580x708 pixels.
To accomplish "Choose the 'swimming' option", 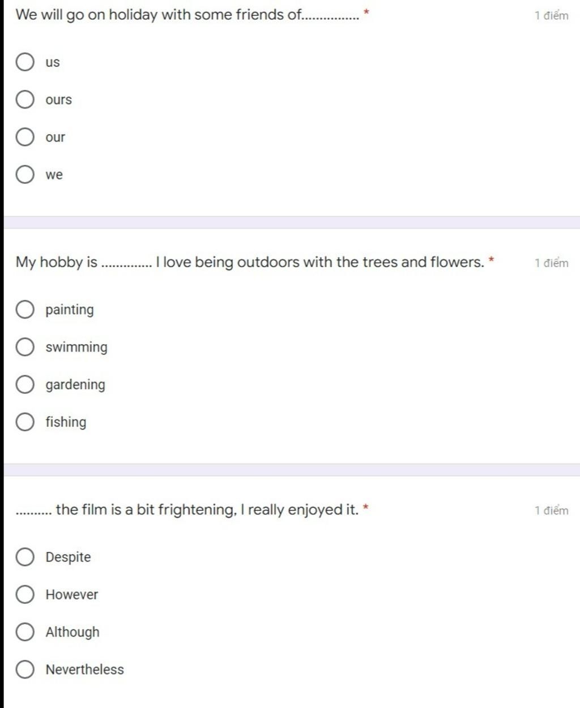I will 25,347.
